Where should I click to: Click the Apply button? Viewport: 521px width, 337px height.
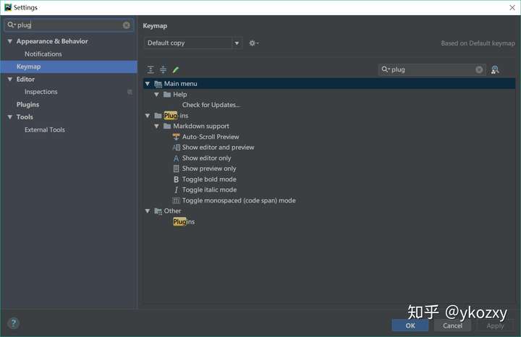pyautogui.click(x=495, y=325)
